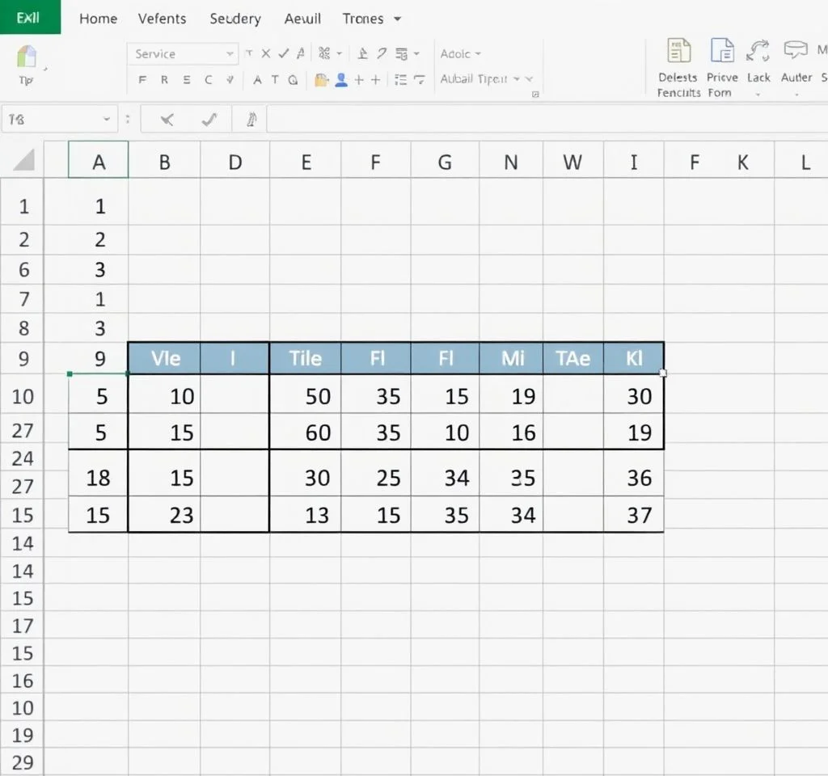Click the green Exll file button
828x776 pixels.
pyautogui.click(x=29, y=18)
